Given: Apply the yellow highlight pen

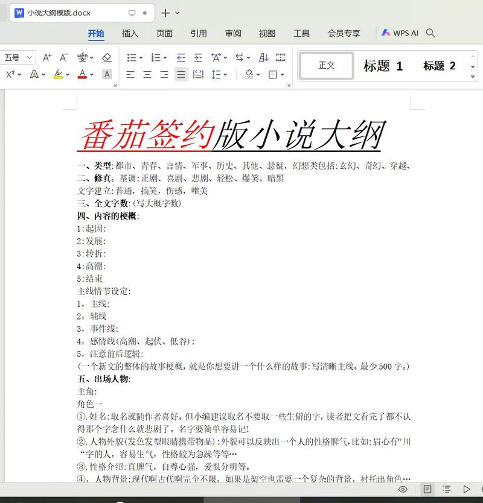Looking at the screenshot, I should [58, 74].
